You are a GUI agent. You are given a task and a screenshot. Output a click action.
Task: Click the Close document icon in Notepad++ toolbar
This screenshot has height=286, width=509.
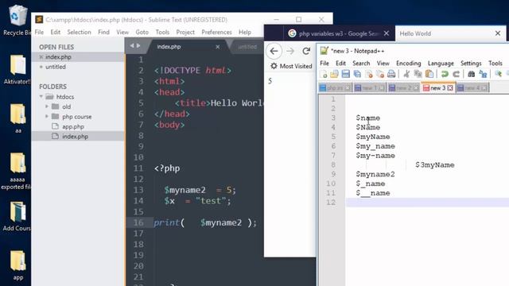(369, 74)
